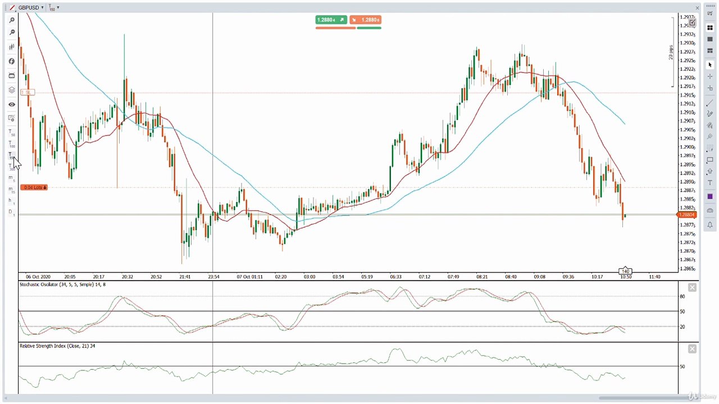Click the 140 countdown marker on time axis

coord(625,272)
